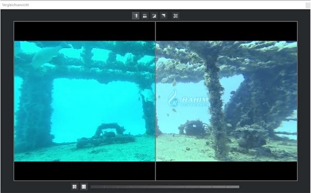Click the striped columns icon beside the grayscale strip
The height and width of the screenshot is (193, 311).
point(83,187)
